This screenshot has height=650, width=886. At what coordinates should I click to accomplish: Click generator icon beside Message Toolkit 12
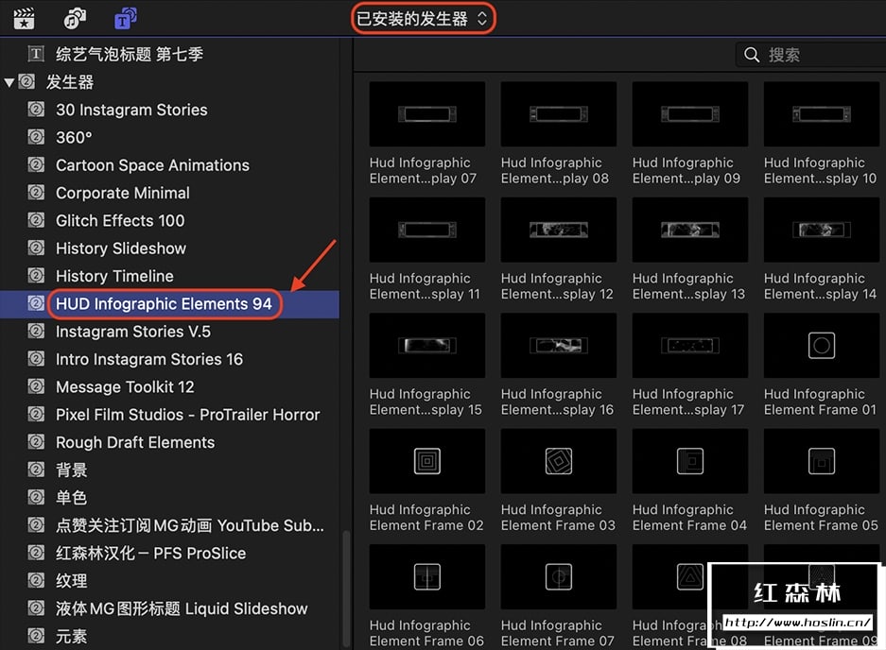point(36,386)
